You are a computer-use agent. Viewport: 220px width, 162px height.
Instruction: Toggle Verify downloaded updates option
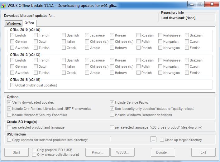[9, 102]
